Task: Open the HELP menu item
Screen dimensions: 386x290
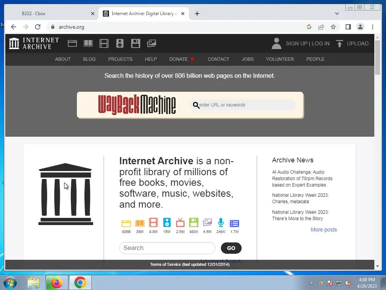Action: coord(151,59)
